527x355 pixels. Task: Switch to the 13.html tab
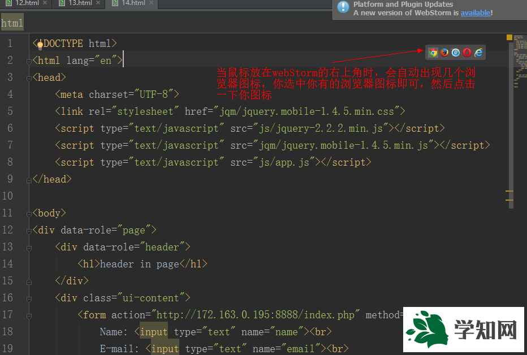[x=80, y=3]
